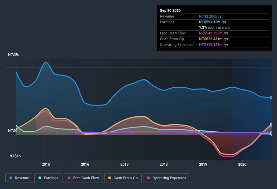Click the 2017 x-axis label
This screenshot has height=189, width=277.
(x=124, y=164)
